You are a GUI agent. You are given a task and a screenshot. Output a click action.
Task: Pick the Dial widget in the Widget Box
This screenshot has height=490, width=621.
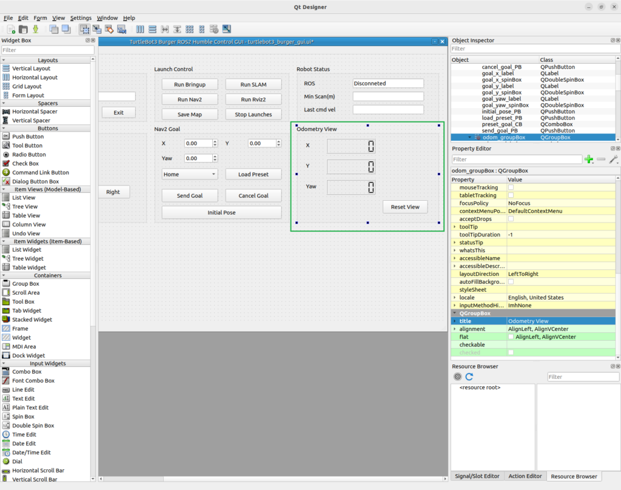[17, 461]
